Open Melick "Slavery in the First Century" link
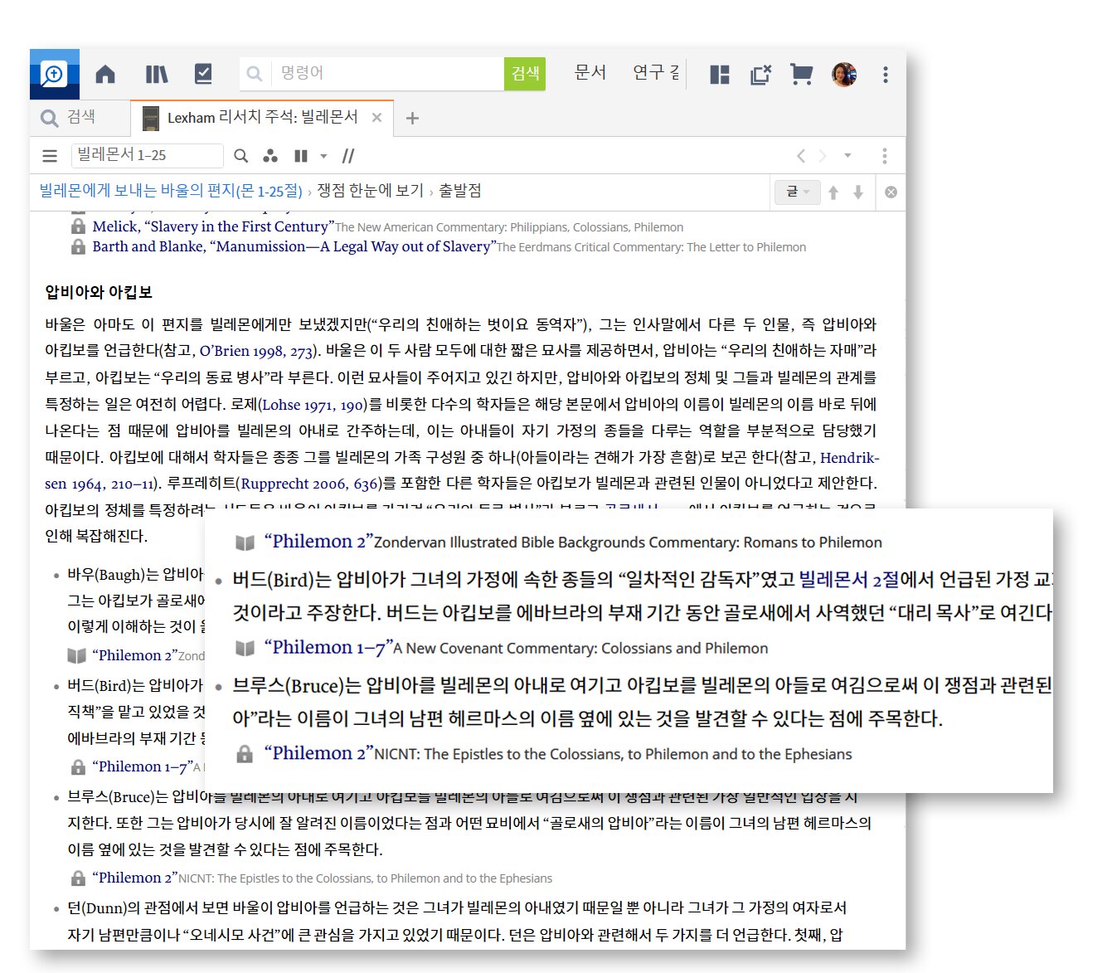Image resolution: width=1112 pixels, height=973 pixels. click(213, 226)
